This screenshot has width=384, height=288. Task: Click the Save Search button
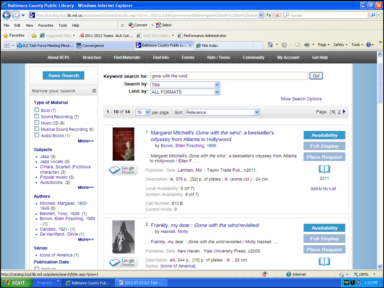click(64, 76)
